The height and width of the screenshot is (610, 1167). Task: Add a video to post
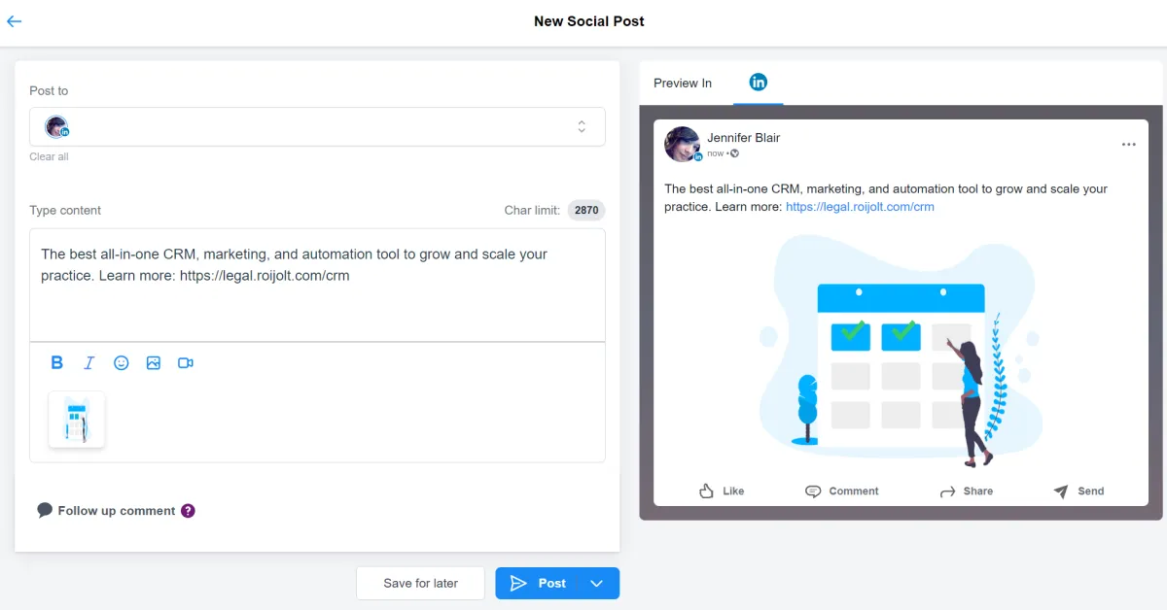pos(186,362)
